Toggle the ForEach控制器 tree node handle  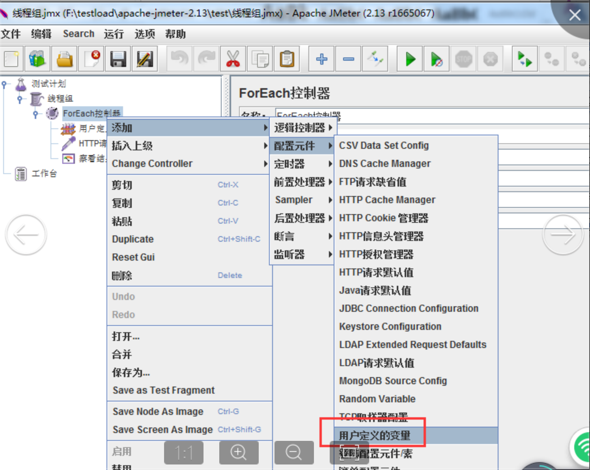35,114
